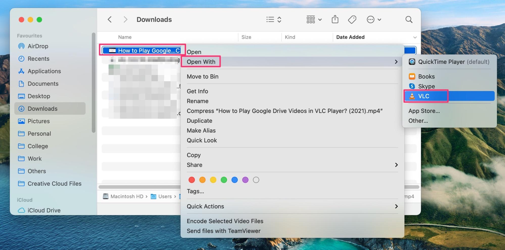This screenshot has height=250, width=505.
Task: Open the ellipsis action menu
Action: 374,19
